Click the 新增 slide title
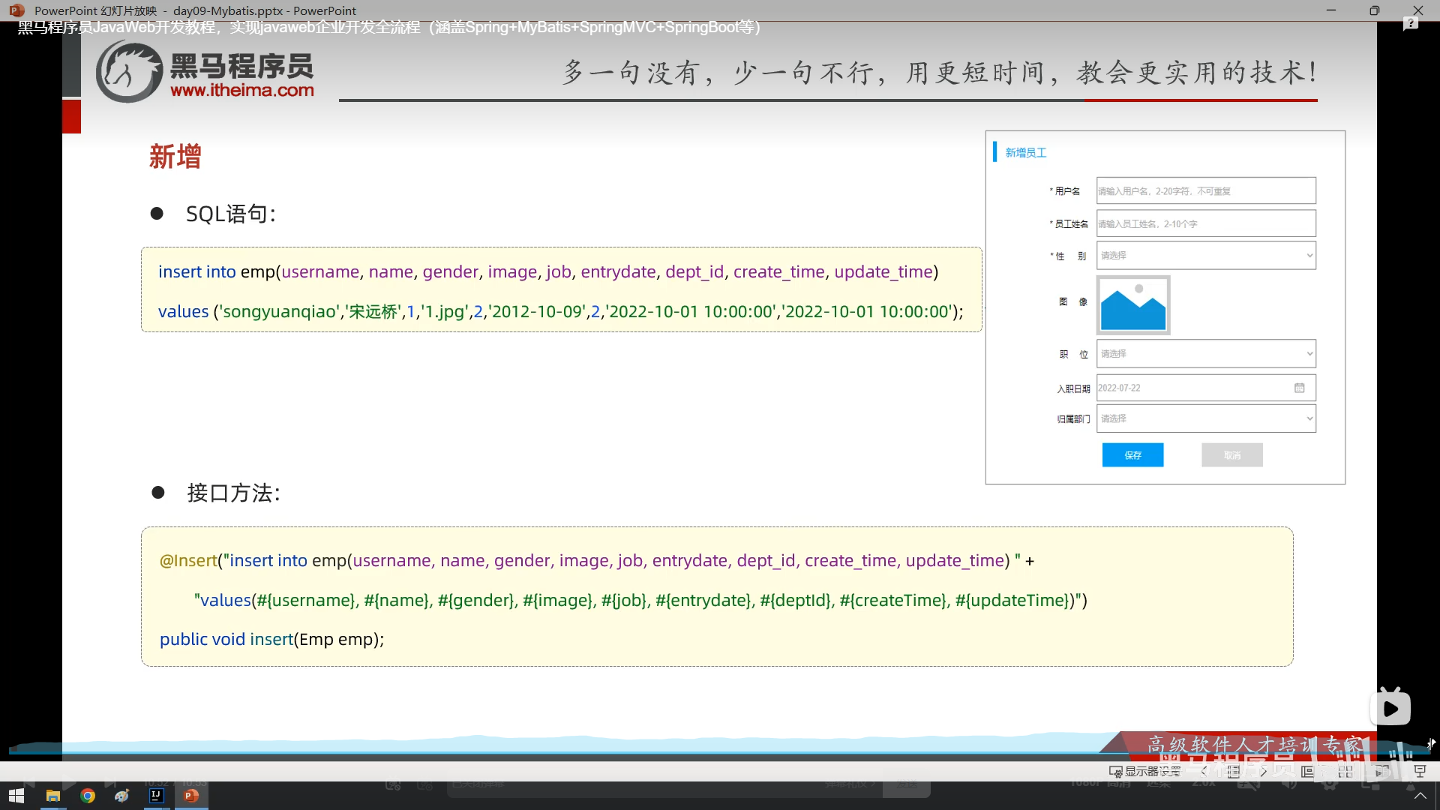 175,157
